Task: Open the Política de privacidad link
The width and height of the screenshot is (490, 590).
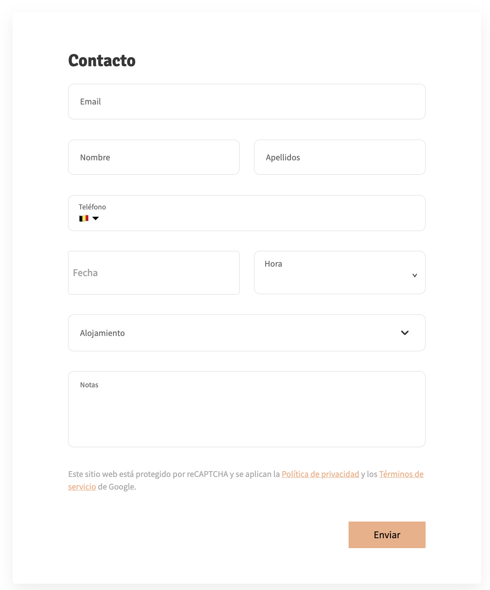Action: click(x=320, y=474)
